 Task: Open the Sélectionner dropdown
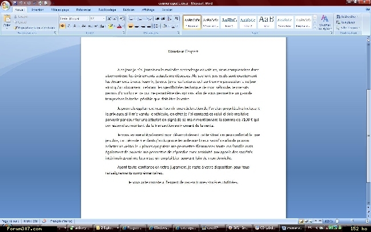pyautogui.click(x=348, y=28)
